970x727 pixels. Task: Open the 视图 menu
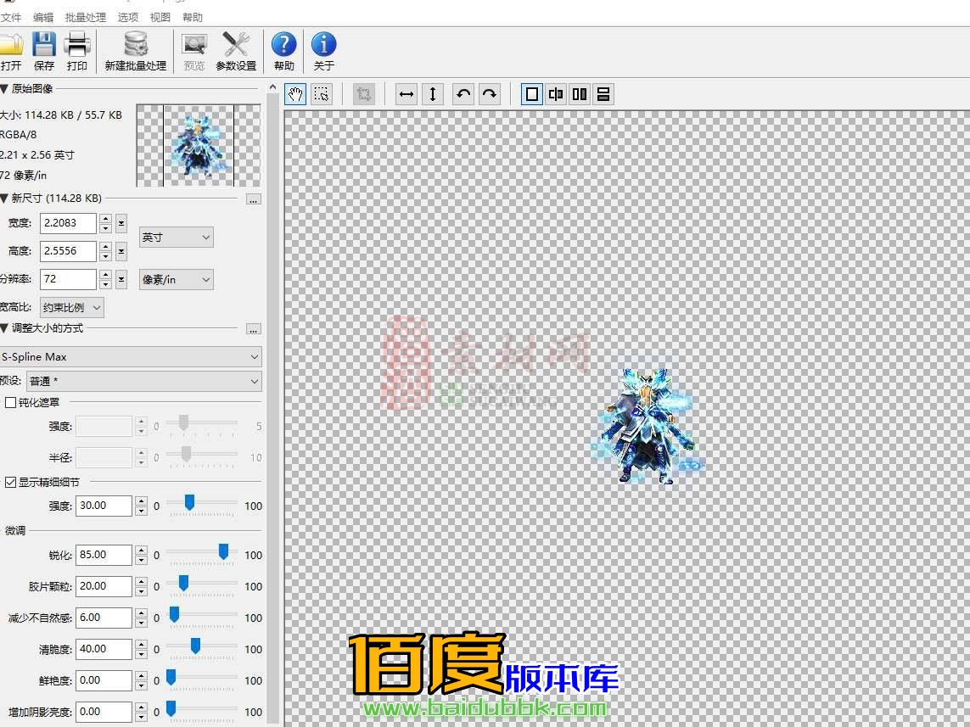[160, 17]
